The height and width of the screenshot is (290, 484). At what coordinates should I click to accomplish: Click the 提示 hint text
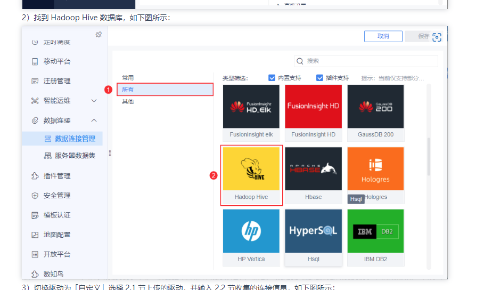[392, 78]
